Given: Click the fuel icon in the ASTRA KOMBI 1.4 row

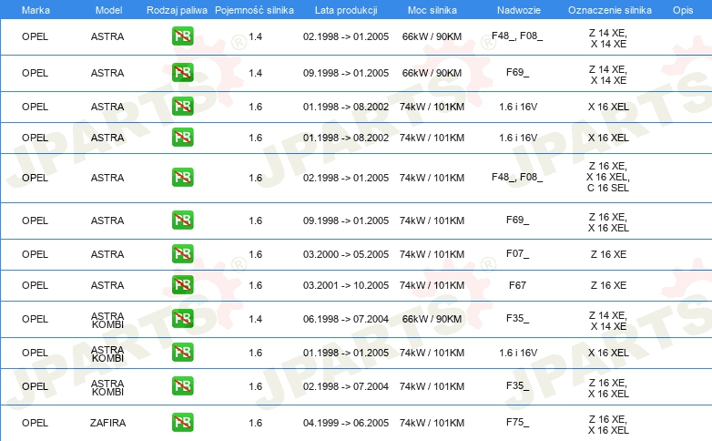Looking at the screenshot, I should pos(182,319).
